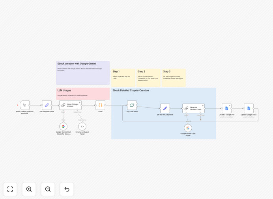The image size is (273, 199).
Task: Select the manual Execute workflow trigger node
Action: point(24,105)
